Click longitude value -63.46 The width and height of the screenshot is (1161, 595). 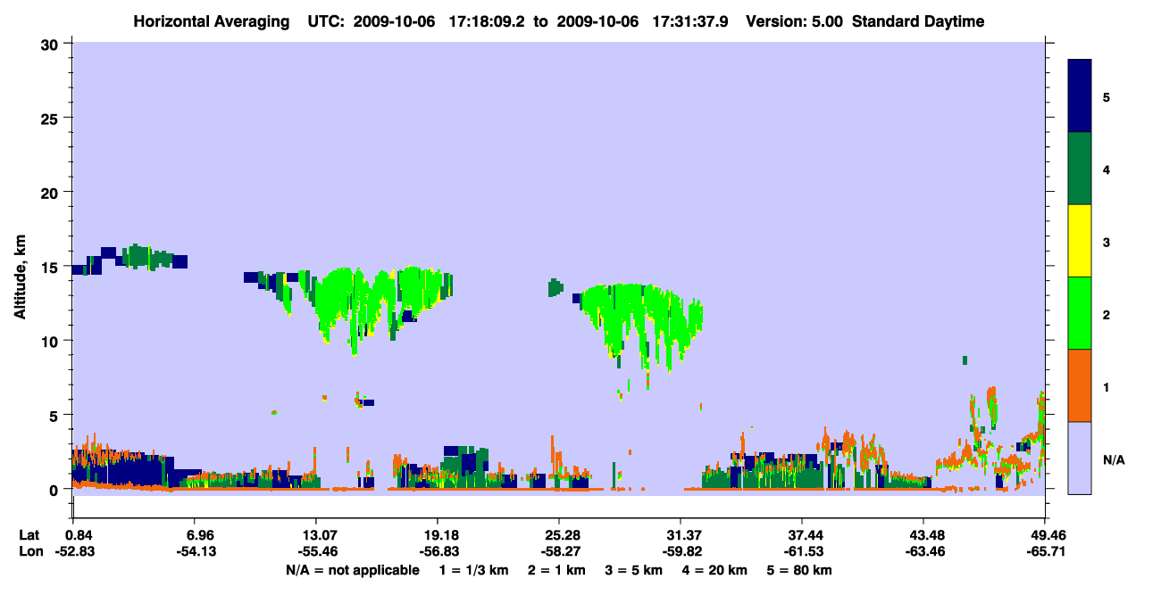(x=923, y=551)
